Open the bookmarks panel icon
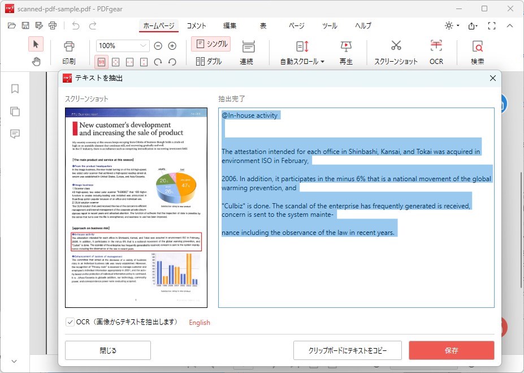The height and width of the screenshot is (373, 524). pos(14,89)
